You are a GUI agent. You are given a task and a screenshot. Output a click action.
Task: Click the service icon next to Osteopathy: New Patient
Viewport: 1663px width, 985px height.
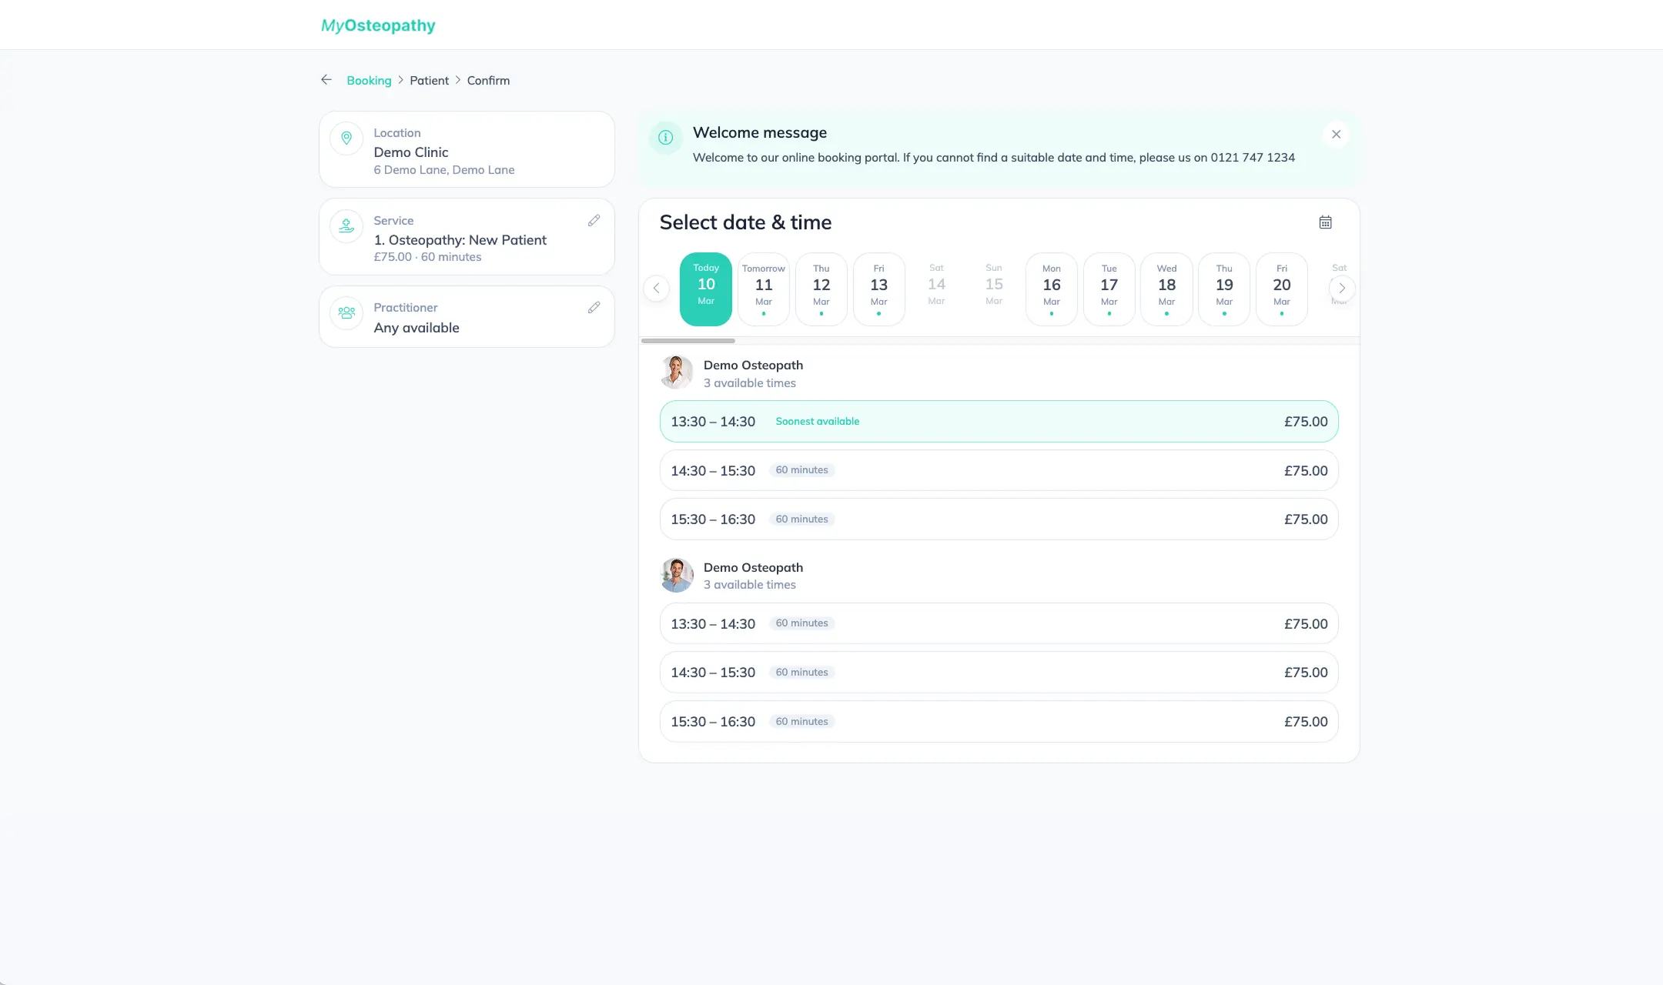(x=346, y=225)
